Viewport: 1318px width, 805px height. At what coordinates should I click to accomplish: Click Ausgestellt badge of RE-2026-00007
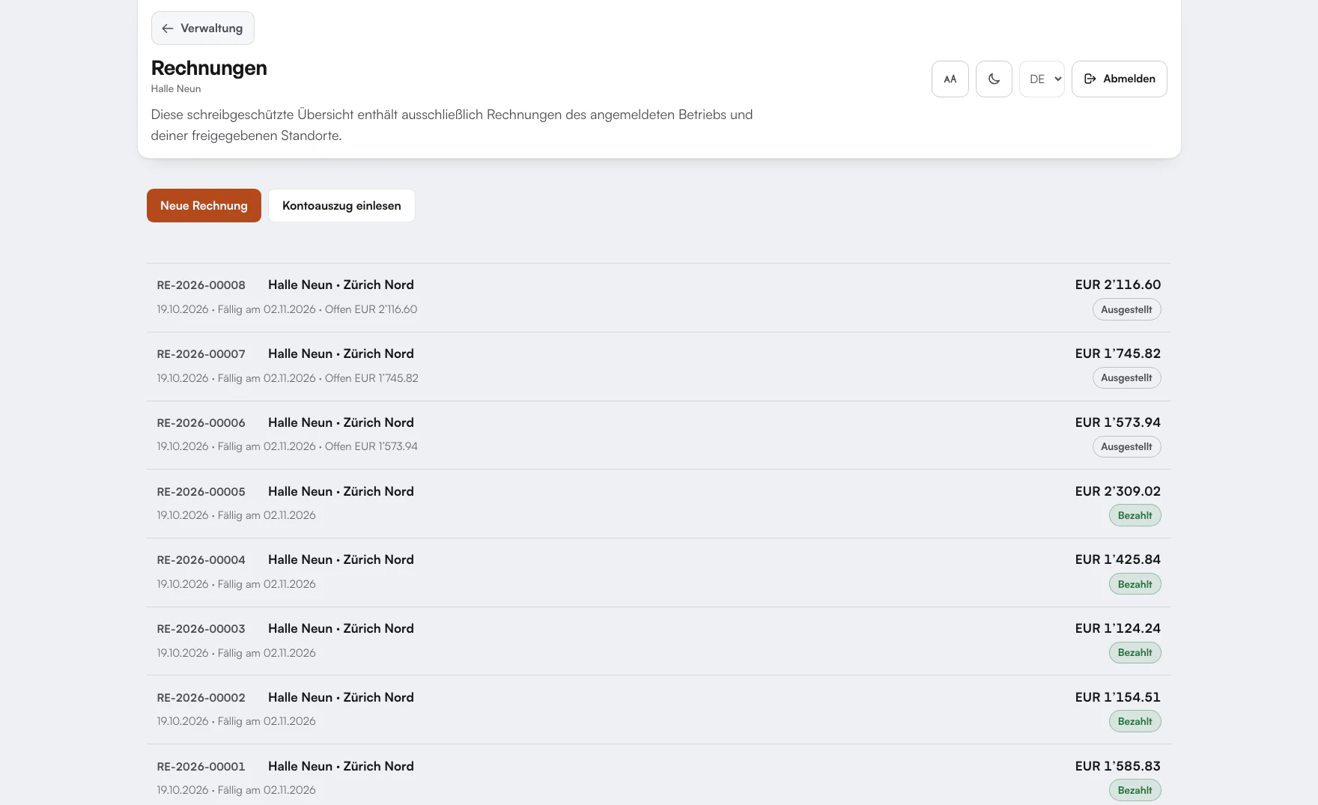[1126, 378]
